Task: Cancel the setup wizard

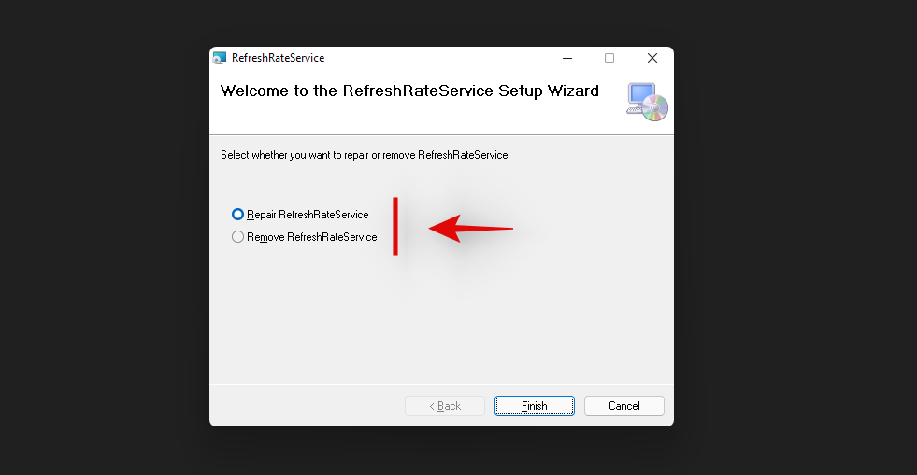Action: tap(623, 406)
